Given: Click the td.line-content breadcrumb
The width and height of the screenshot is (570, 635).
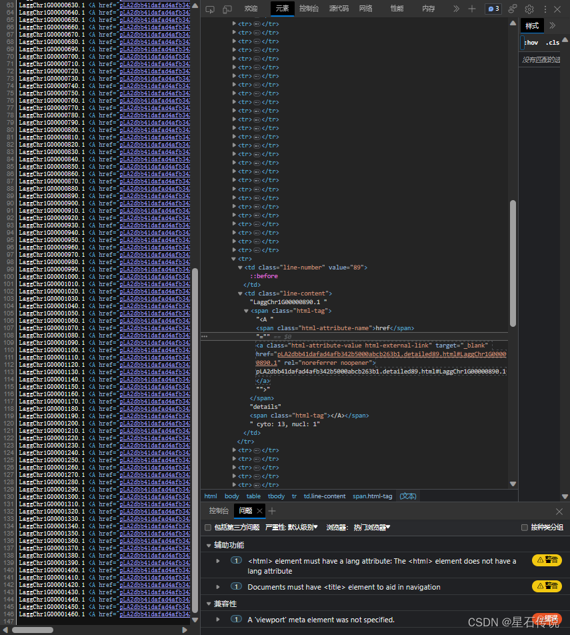Looking at the screenshot, I should 325,496.
